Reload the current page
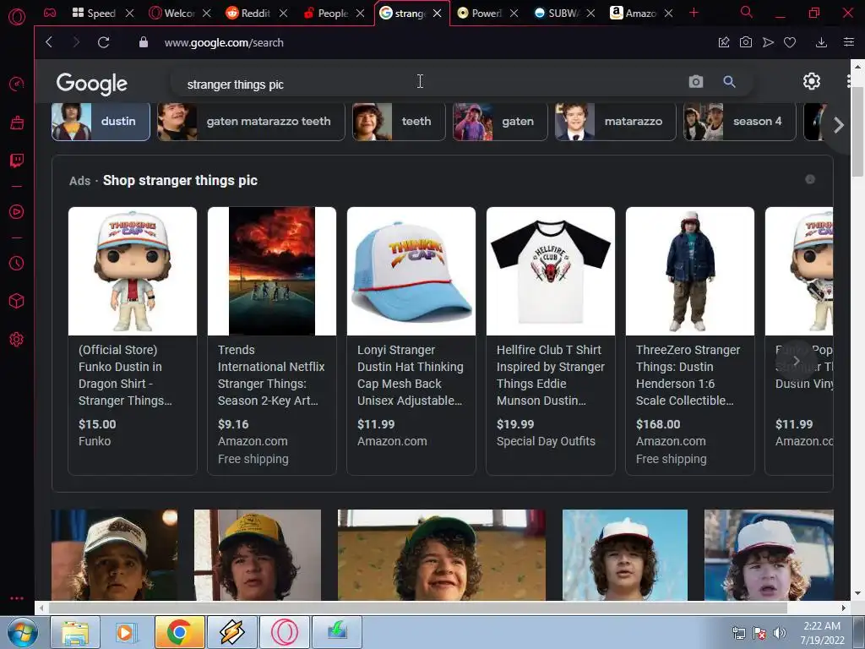Image resolution: width=865 pixels, height=649 pixels. [103, 42]
